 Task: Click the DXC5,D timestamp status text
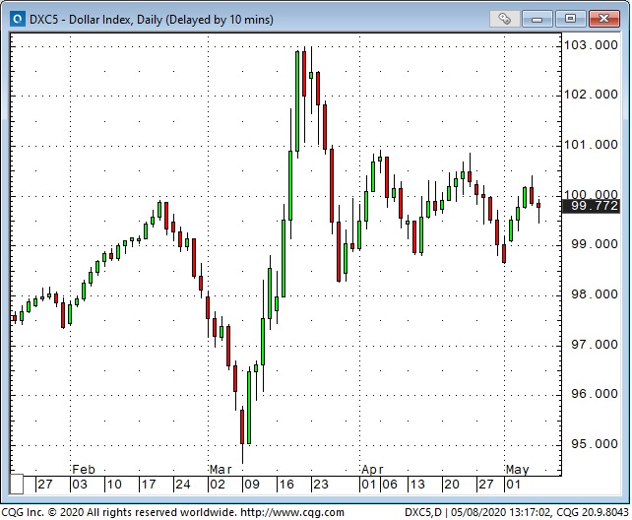click(517, 512)
